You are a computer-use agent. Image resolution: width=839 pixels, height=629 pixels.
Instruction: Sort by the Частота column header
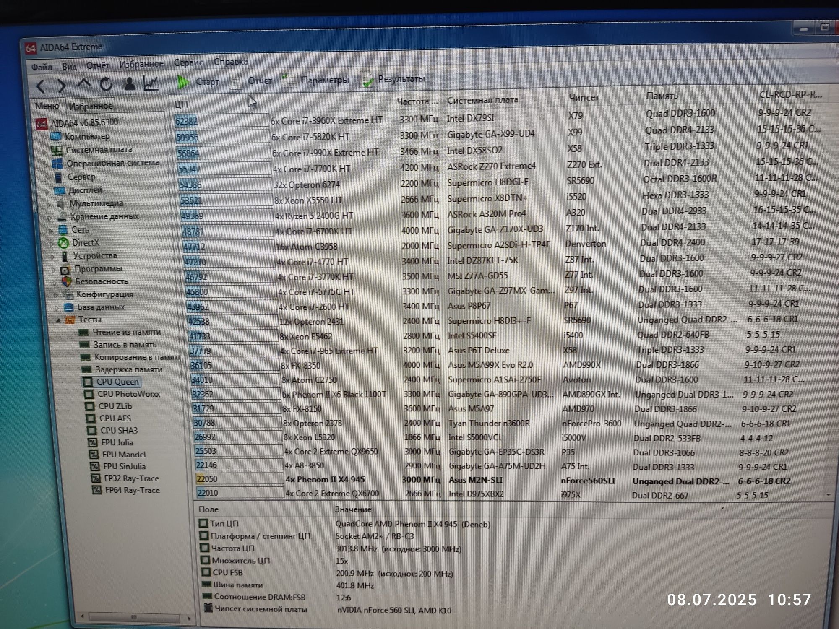pyautogui.click(x=417, y=101)
